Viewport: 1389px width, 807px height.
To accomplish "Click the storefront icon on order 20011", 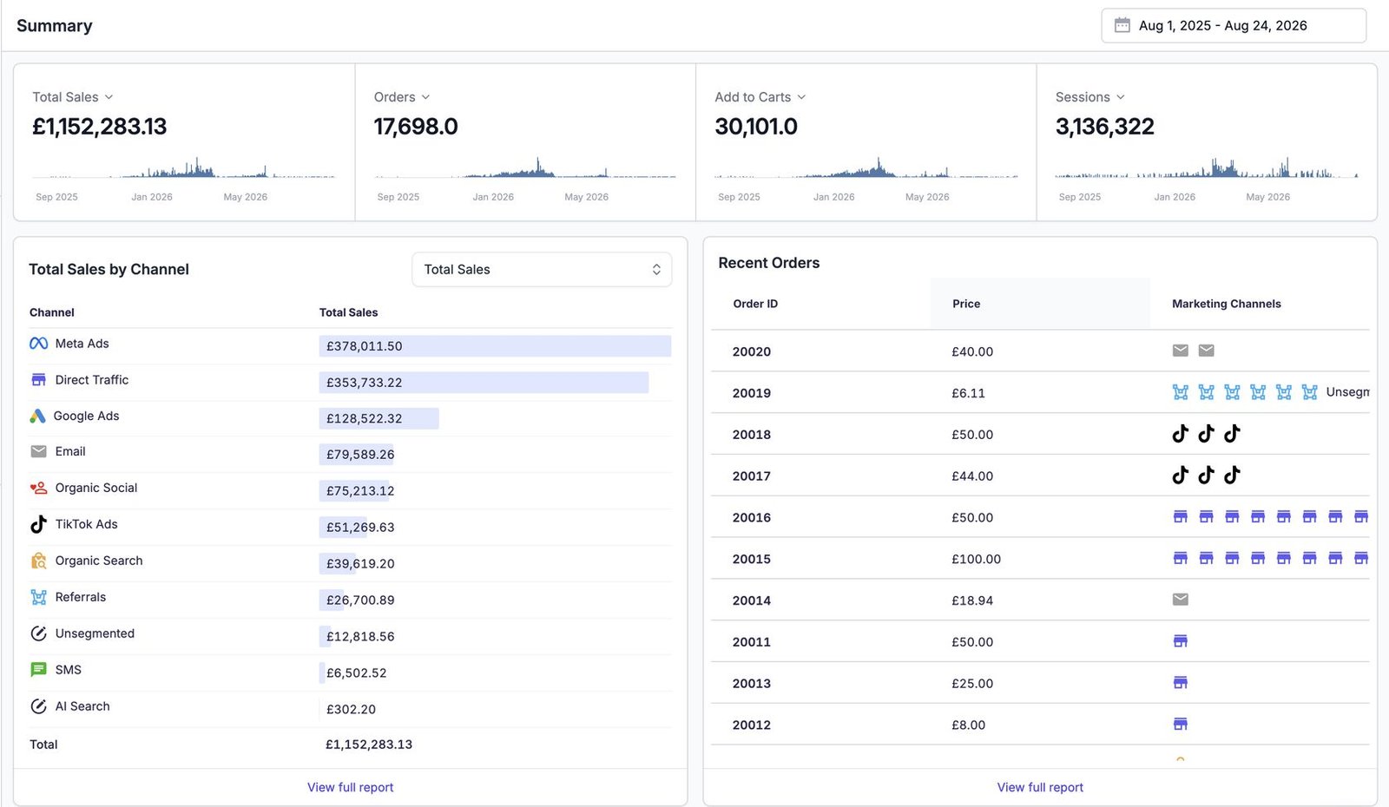I will click(1181, 641).
